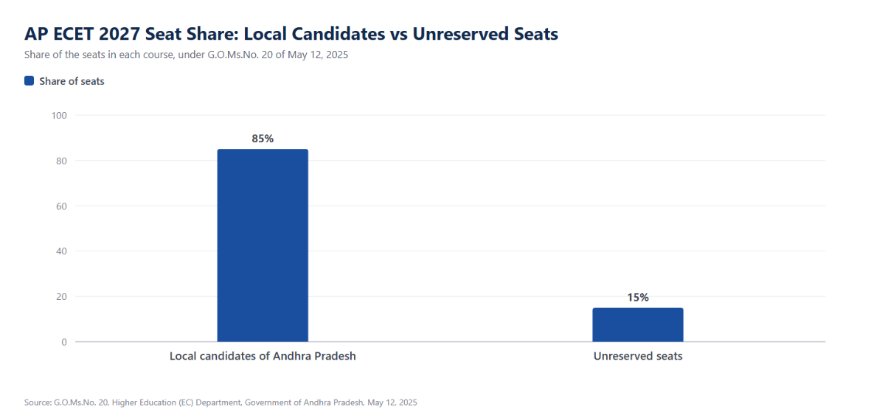Toggle the Share of seats legend label
The width and height of the screenshot is (885, 412).
click(x=72, y=81)
